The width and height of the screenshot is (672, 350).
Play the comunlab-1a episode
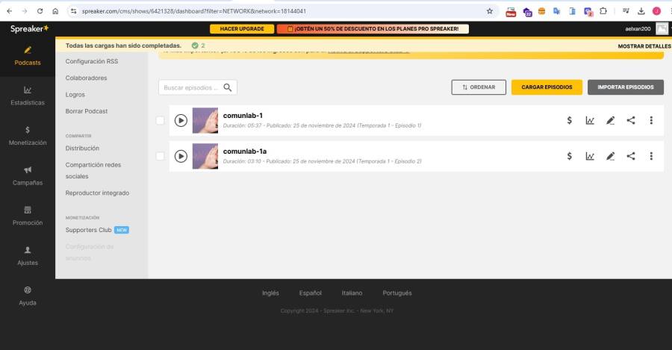181,157
